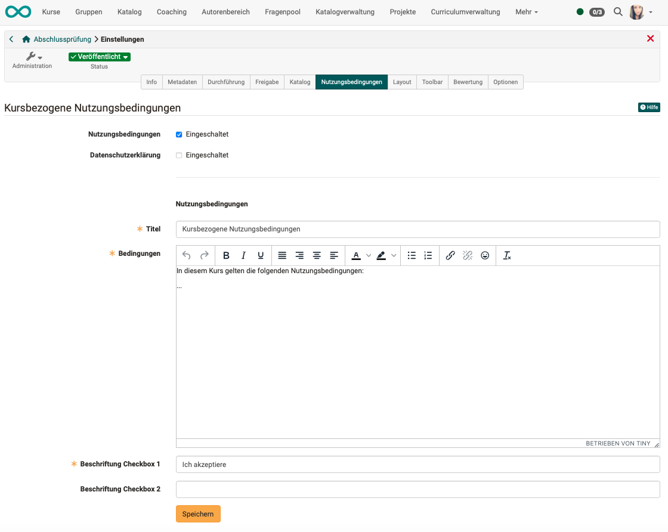
Task: Clear text formatting in the editor
Action: click(507, 255)
